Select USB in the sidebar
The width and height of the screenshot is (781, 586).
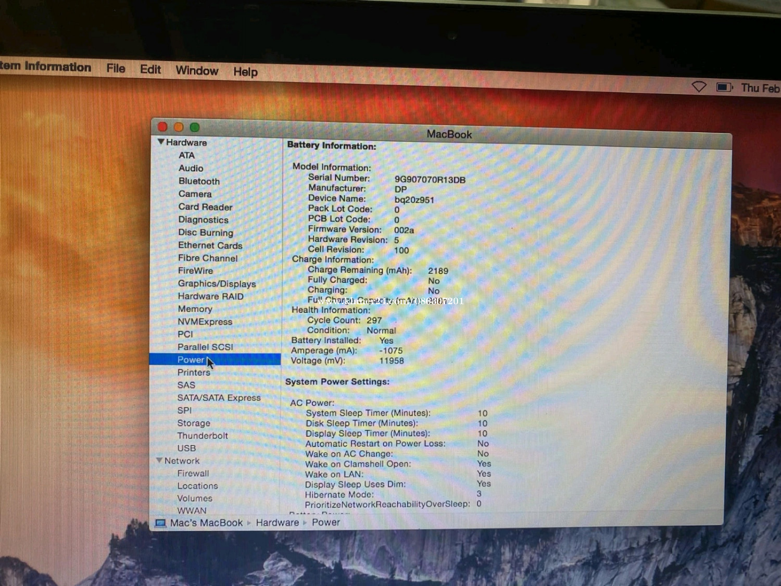[x=186, y=448]
